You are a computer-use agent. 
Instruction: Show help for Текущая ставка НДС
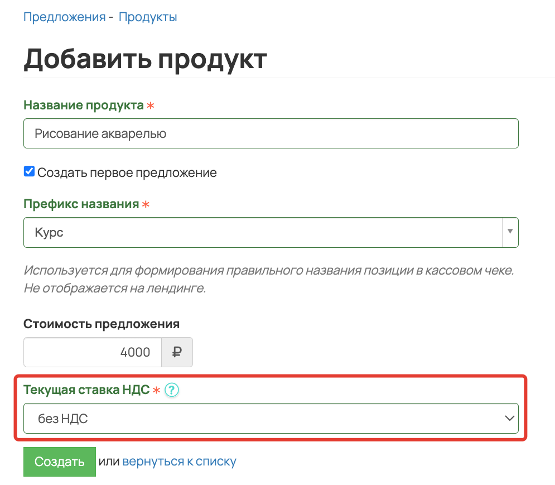[x=172, y=390]
